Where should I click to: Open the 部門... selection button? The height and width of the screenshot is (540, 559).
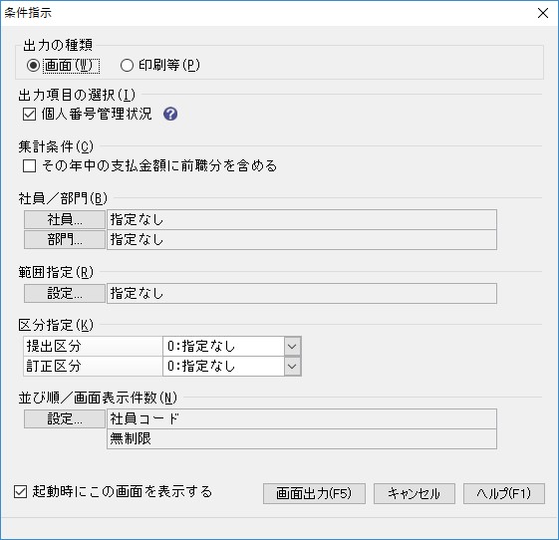click(x=65, y=239)
